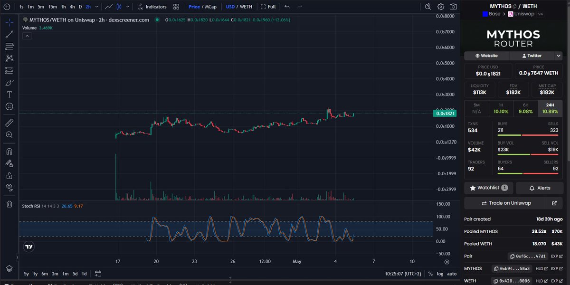This screenshot has width=570, height=285.
Task: Select the D daily timeframe
Action: 80,7
